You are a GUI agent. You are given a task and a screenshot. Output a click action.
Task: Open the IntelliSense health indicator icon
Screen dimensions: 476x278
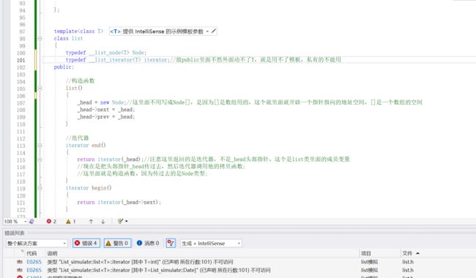point(31,222)
